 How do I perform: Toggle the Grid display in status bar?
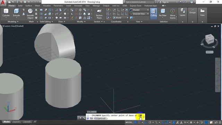pos(136,122)
